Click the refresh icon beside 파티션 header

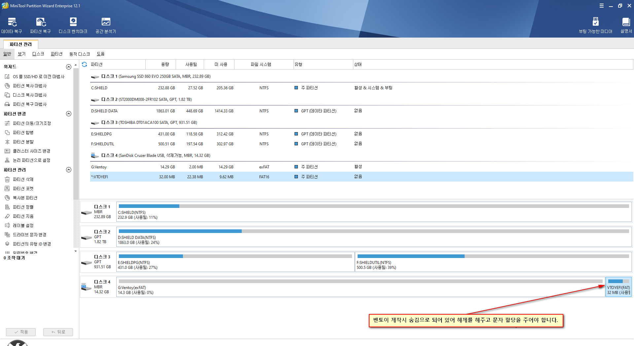click(85, 64)
